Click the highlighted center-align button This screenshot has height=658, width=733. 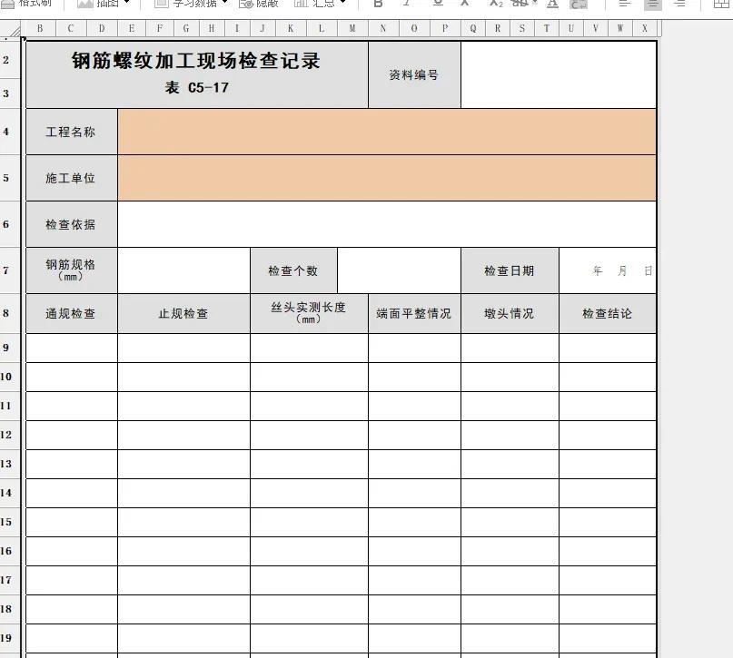(x=652, y=5)
